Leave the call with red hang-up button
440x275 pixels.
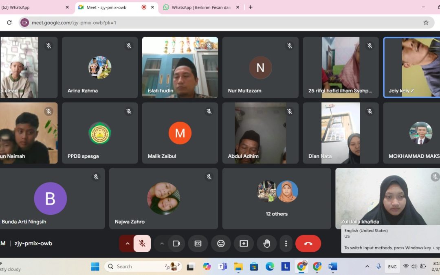308,244
